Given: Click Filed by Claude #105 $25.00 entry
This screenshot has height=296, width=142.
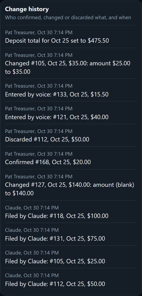Looking at the screenshot, I should click(x=71, y=257).
